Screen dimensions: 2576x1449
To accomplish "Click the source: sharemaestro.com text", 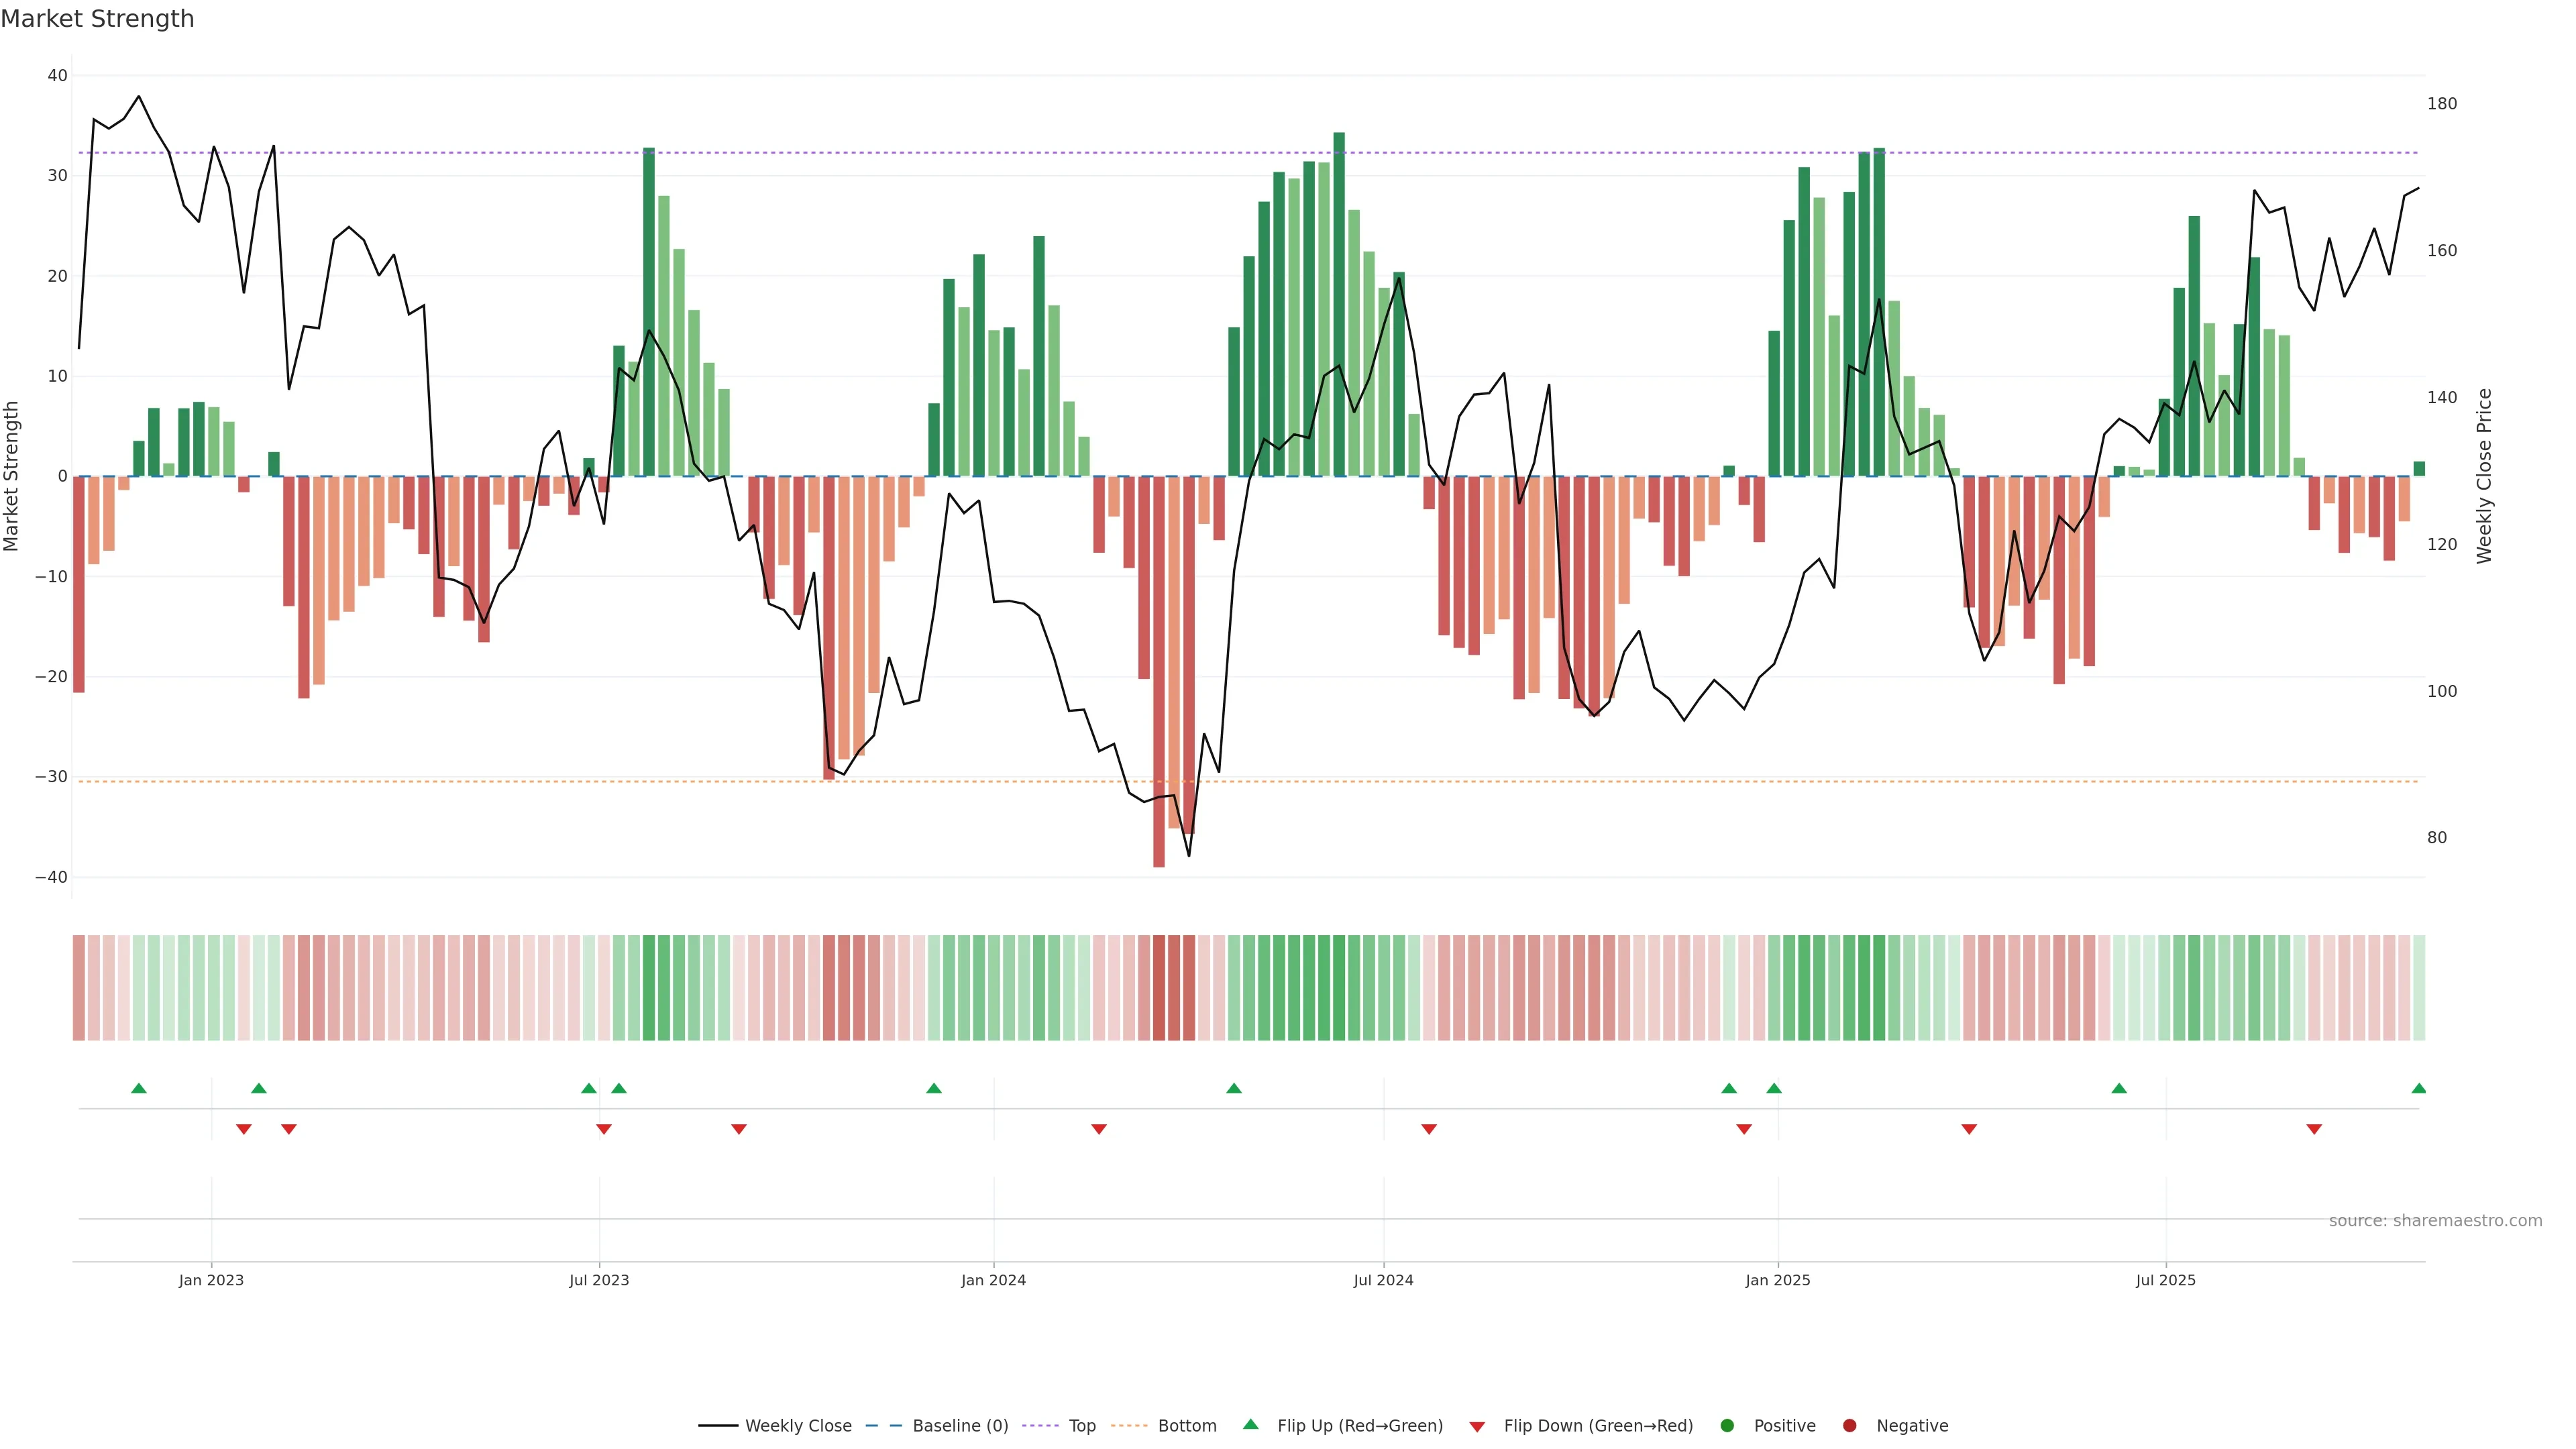I will [2435, 1221].
